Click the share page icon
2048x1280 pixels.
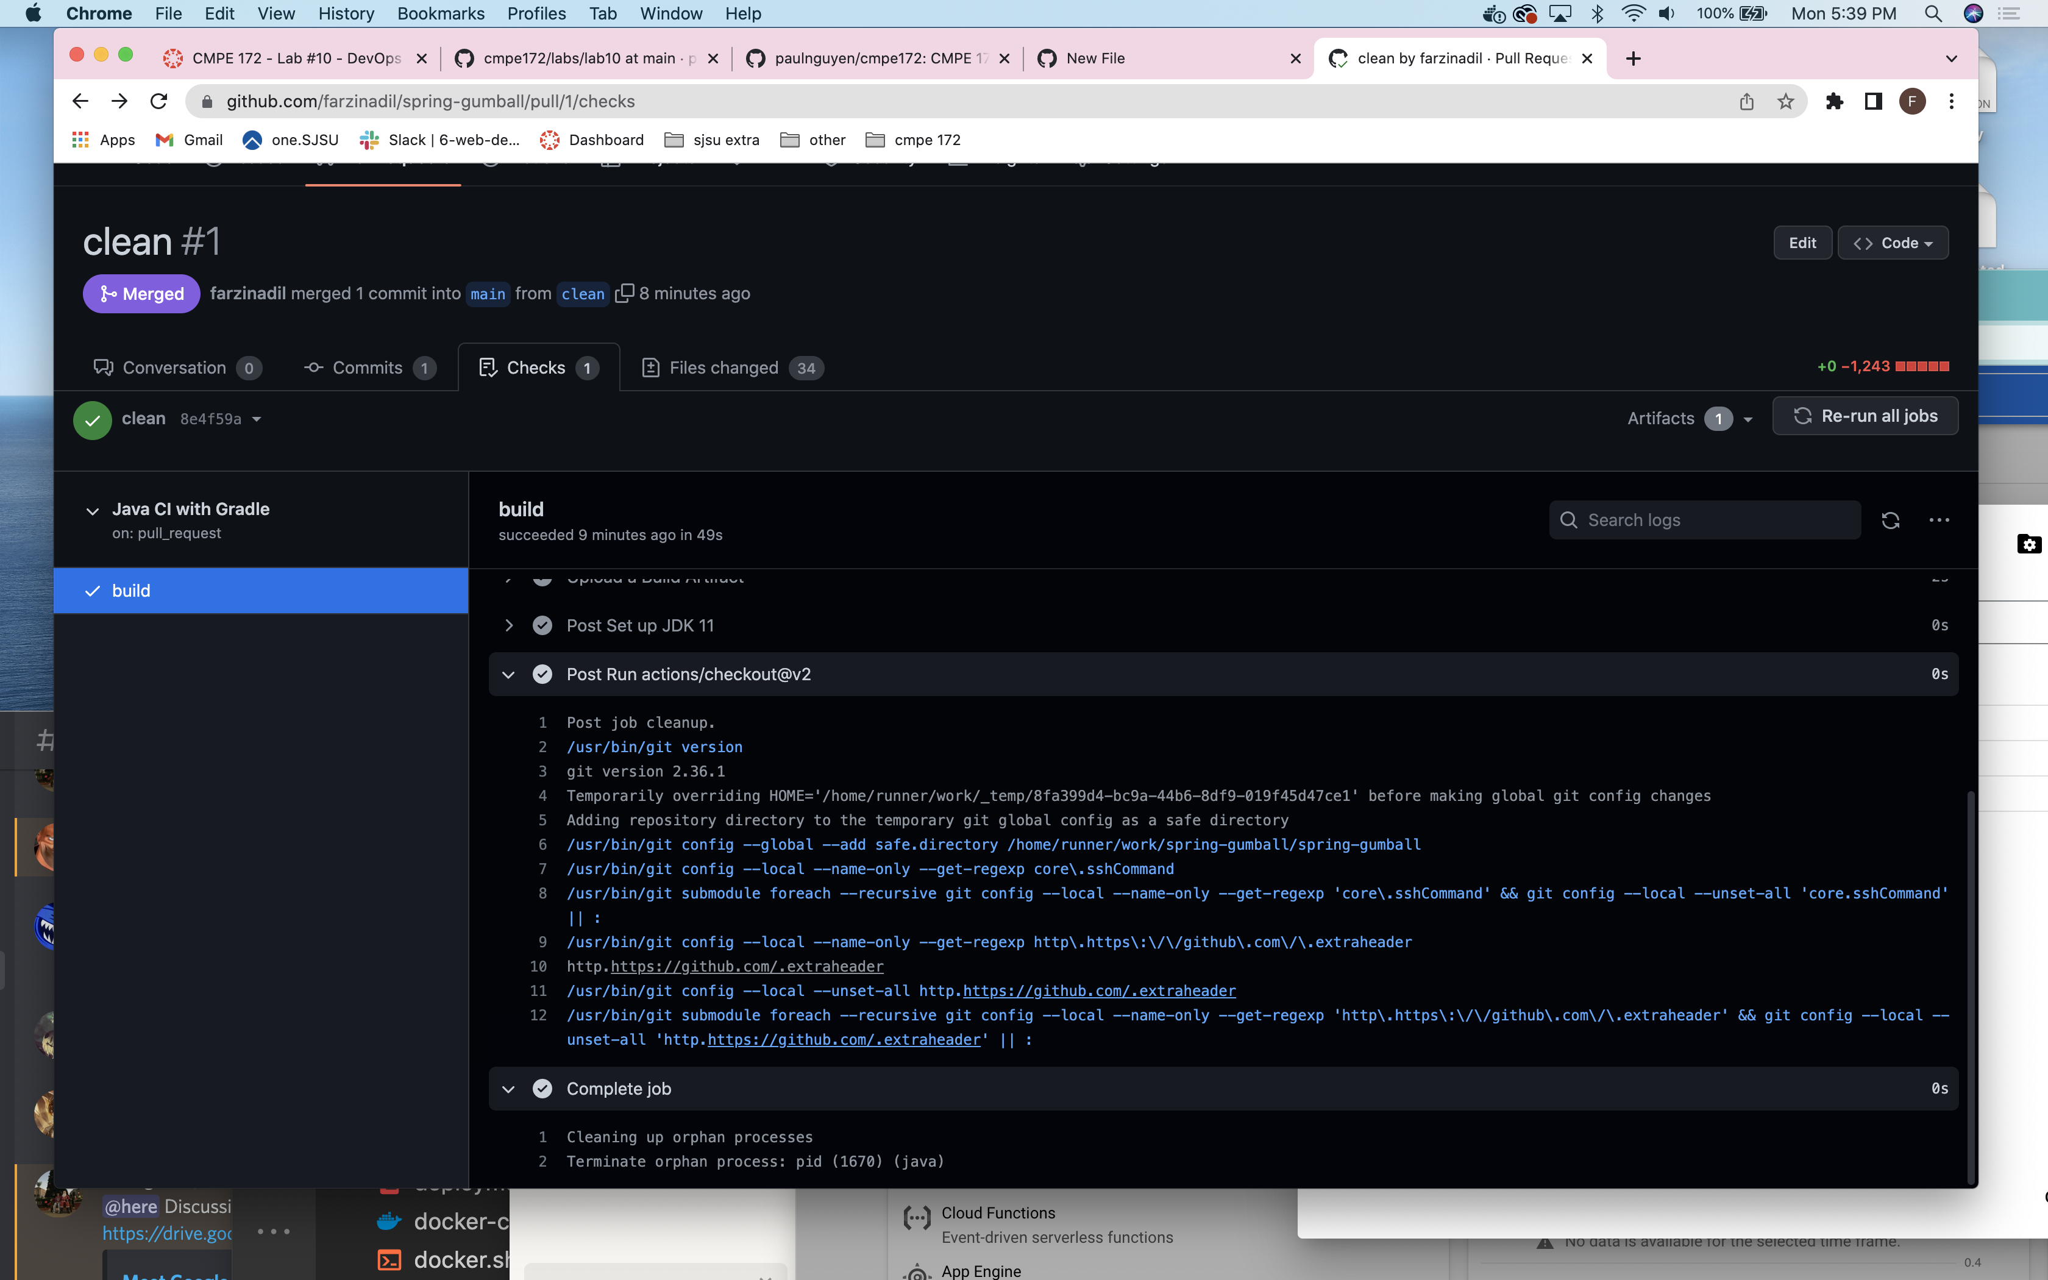tap(1747, 102)
